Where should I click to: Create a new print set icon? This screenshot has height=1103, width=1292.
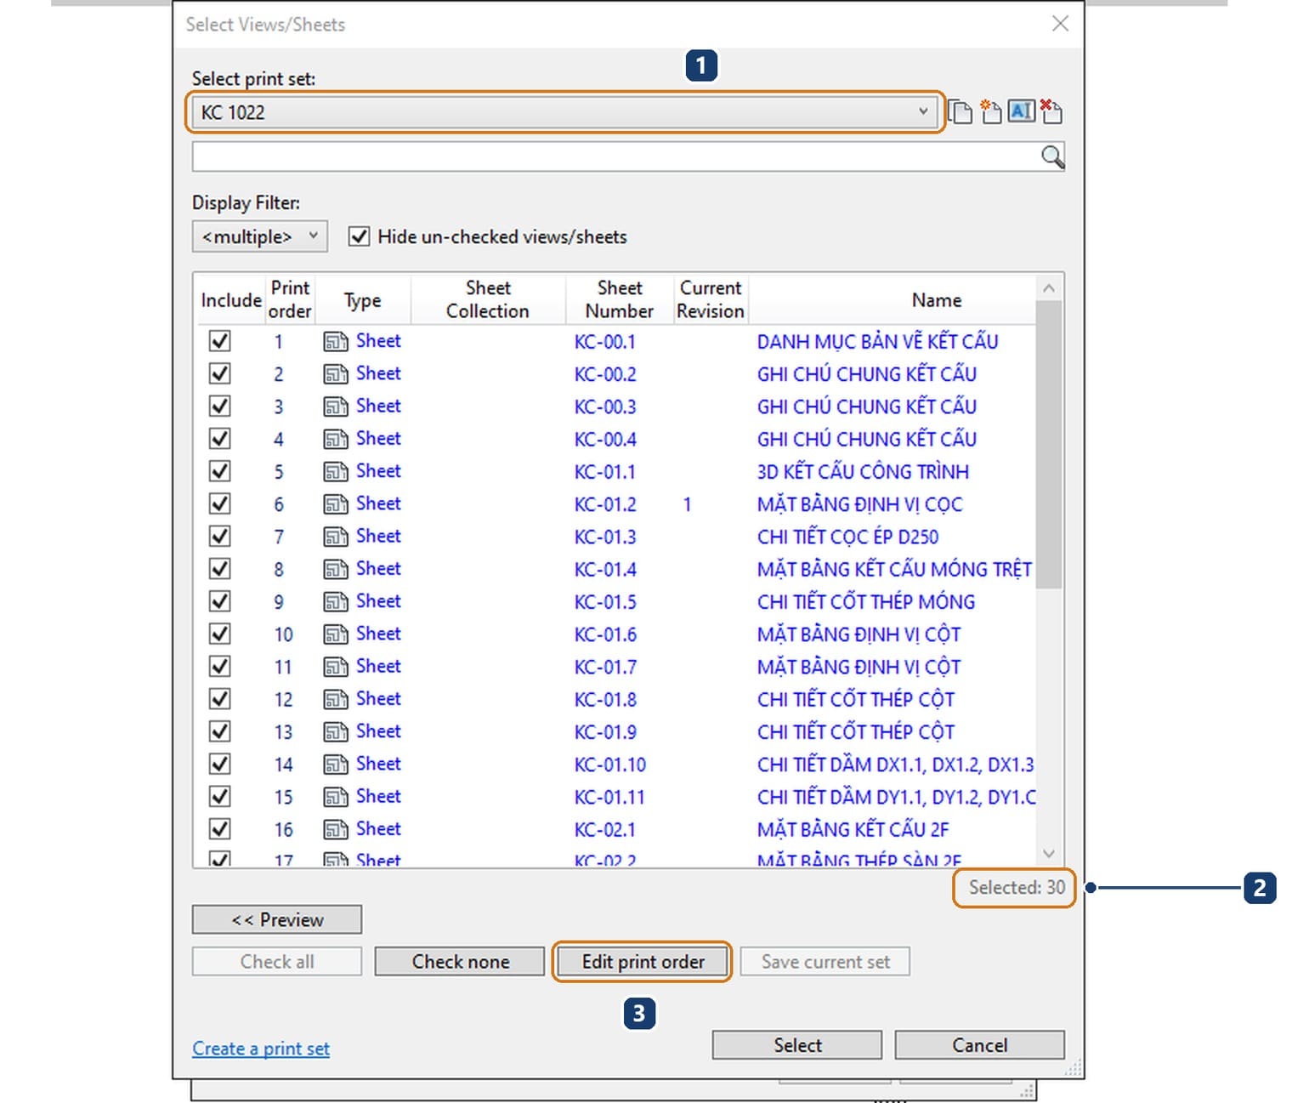pyautogui.click(x=990, y=111)
